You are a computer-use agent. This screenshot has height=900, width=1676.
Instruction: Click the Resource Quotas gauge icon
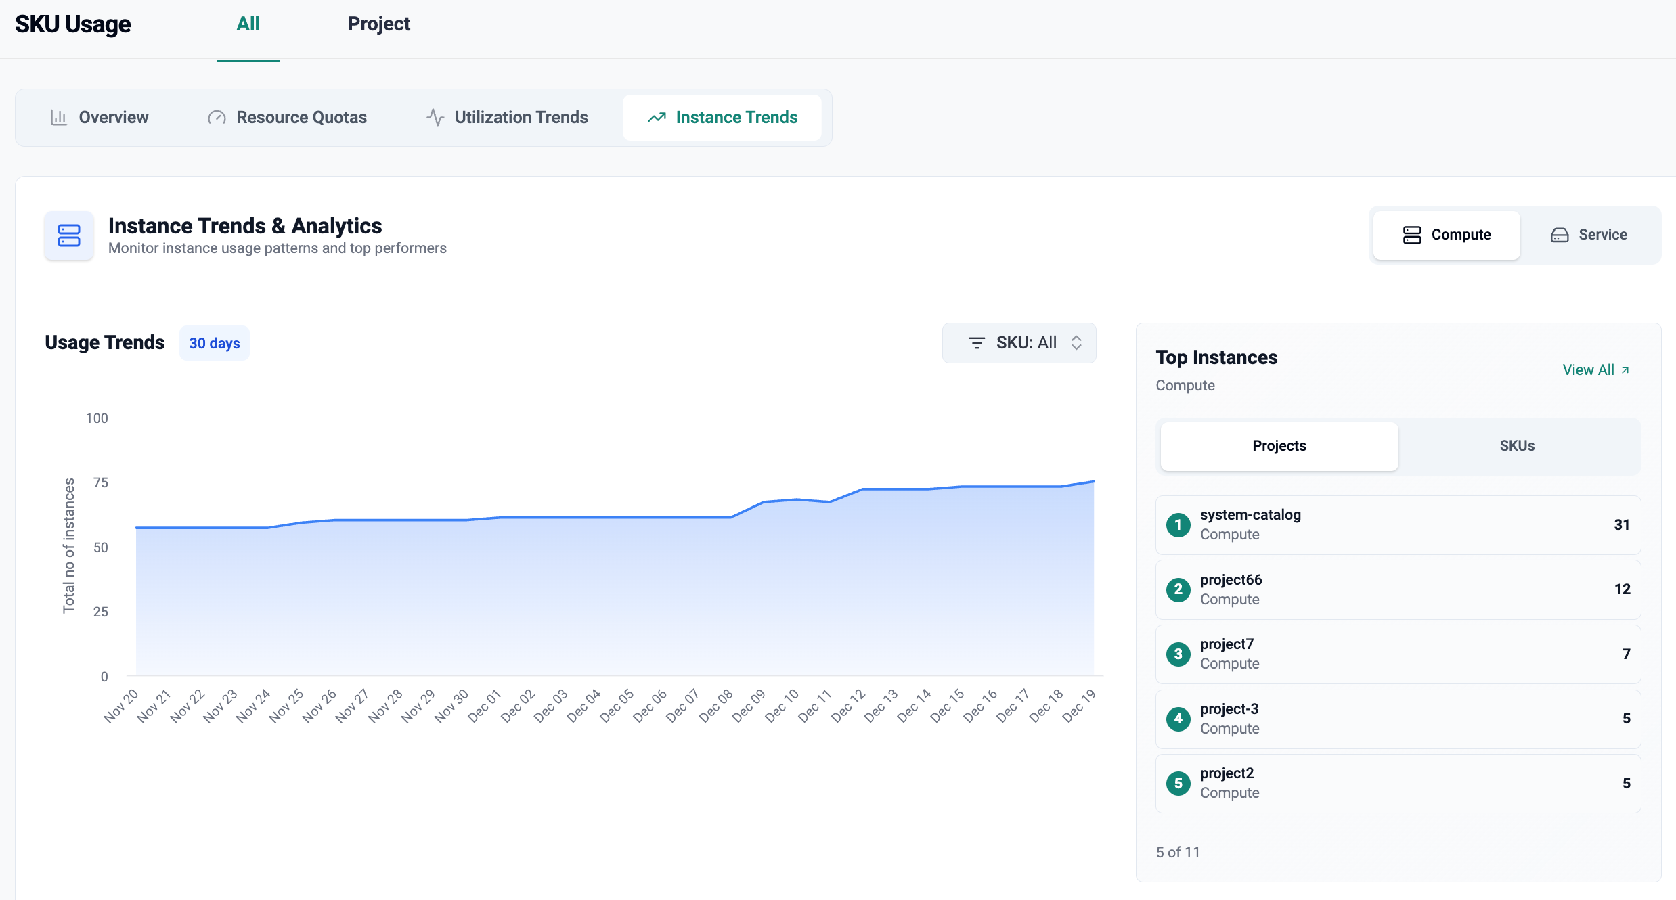(217, 118)
